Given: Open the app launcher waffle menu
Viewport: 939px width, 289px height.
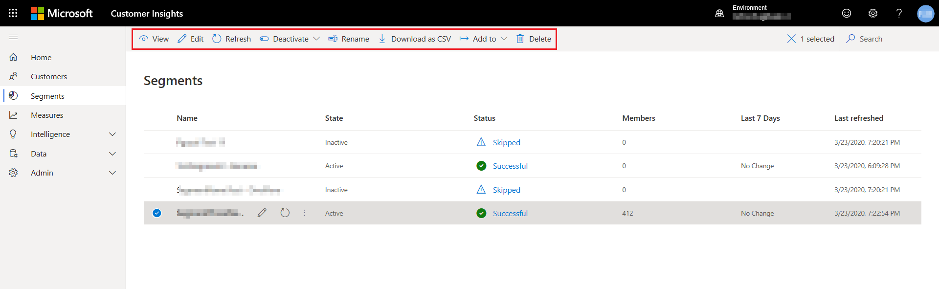Looking at the screenshot, I should click(x=13, y=13).
